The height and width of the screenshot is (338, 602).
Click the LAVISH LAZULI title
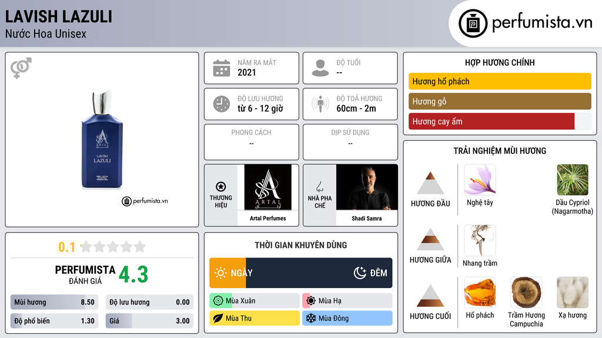tap(59, 16)
